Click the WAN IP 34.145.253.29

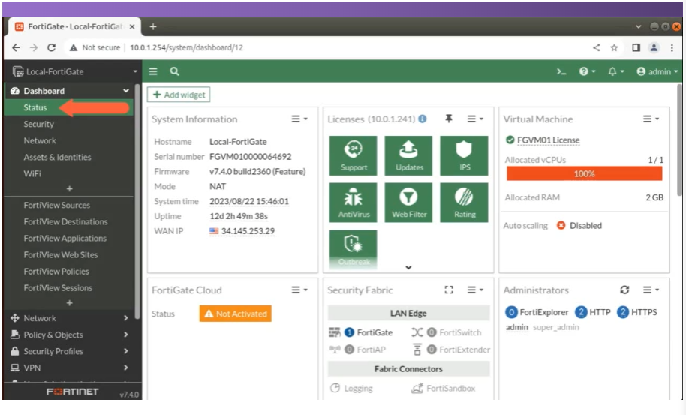click(x=248, y=231)
